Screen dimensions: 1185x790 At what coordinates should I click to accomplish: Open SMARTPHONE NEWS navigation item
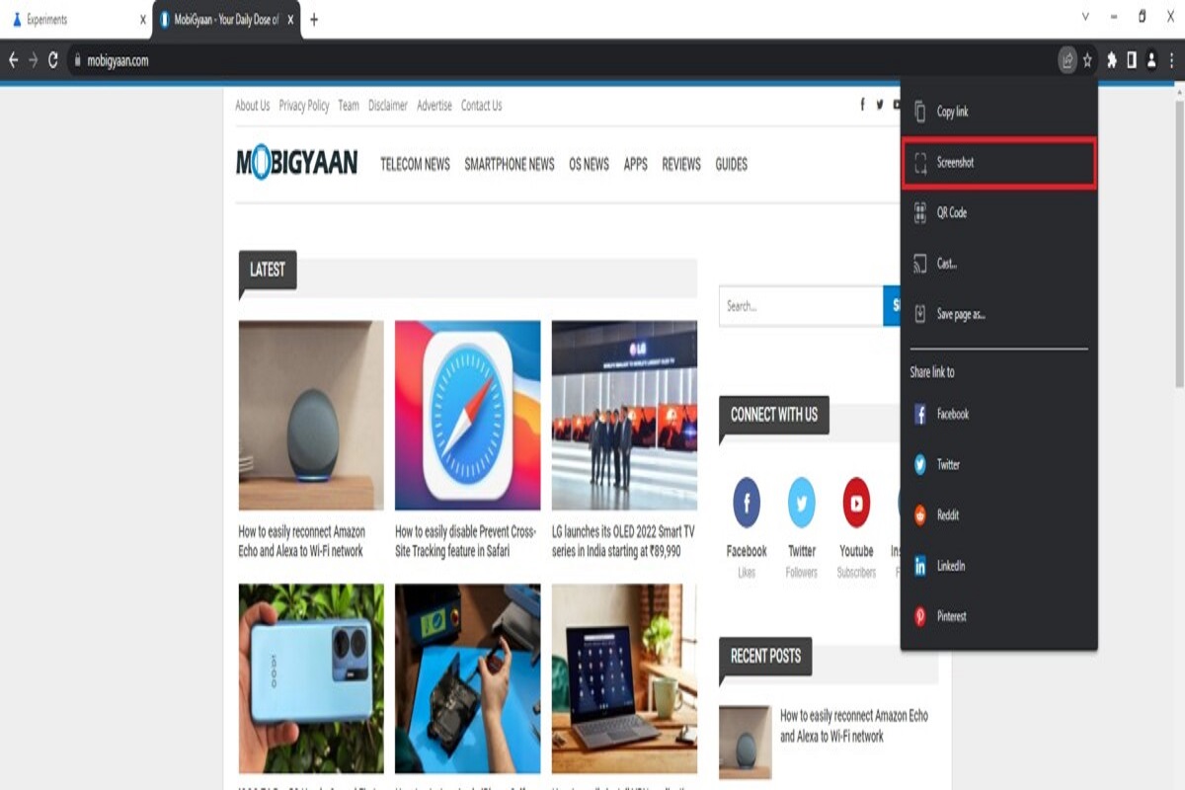point(510,165)
